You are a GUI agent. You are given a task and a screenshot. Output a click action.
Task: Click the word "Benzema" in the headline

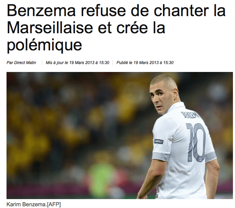tap(41, 11)
